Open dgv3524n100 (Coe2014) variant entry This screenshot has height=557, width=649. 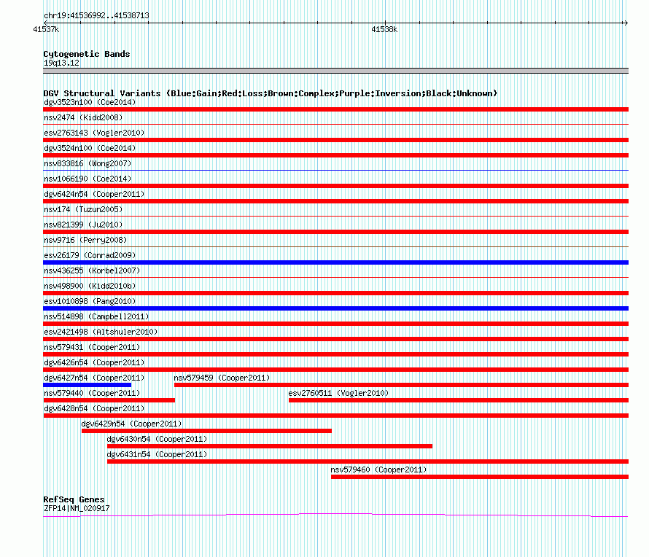(x=90, y=148)
